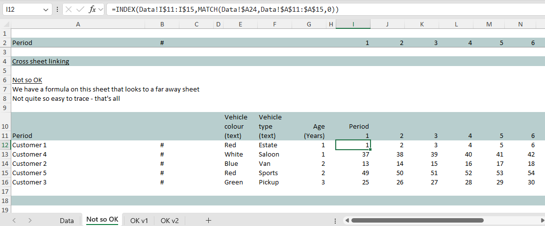Expand the formula bar options chevron

tap(100, 10)
